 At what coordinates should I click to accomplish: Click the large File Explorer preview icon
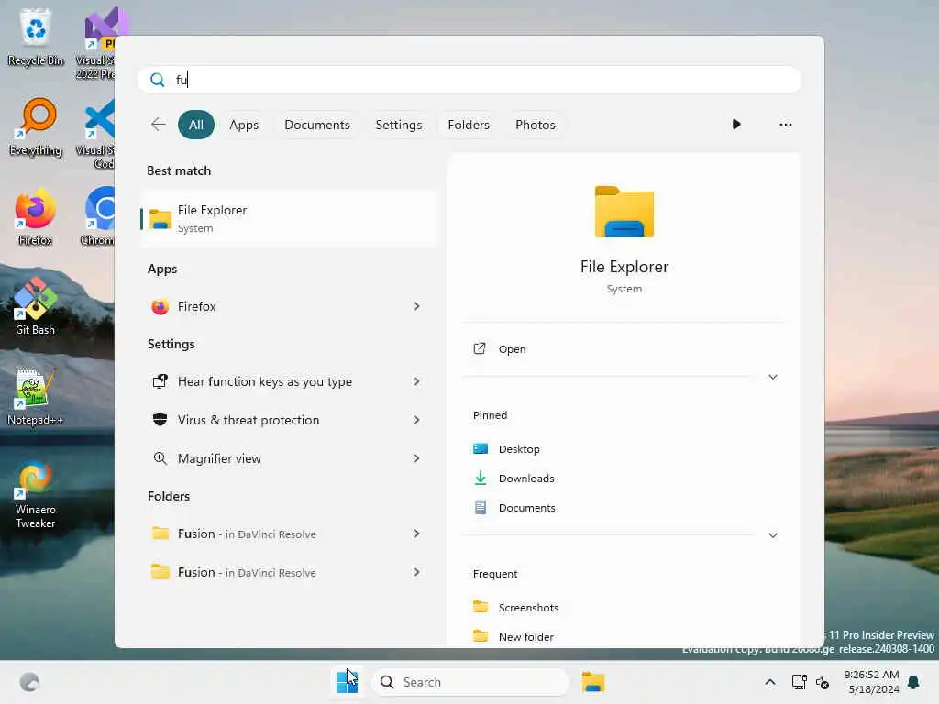[624, 212]
